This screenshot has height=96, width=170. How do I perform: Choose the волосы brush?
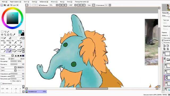pyautogui.click(x=14, y=46)
